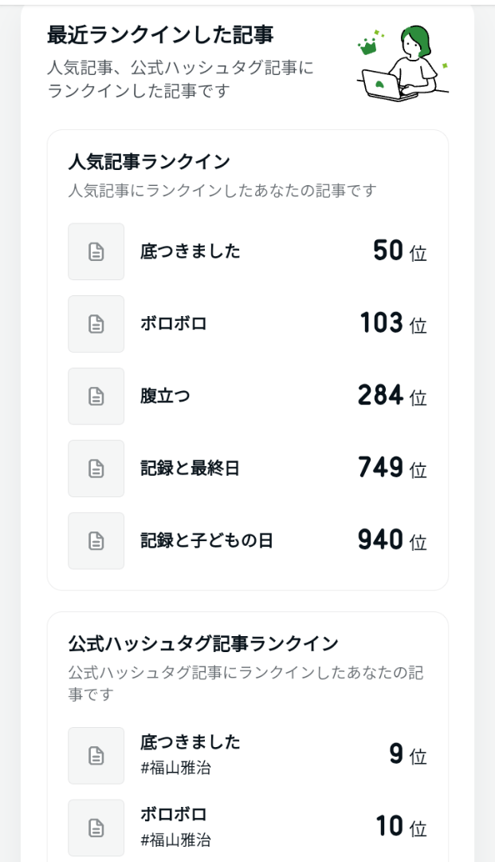Open the article titled 記録と子どもの日
The image size is (495, 862).
(x=206, y=540)
